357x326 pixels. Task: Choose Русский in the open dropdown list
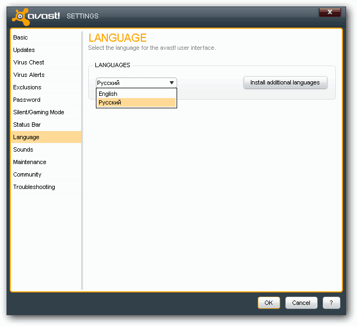click(137, 102)
